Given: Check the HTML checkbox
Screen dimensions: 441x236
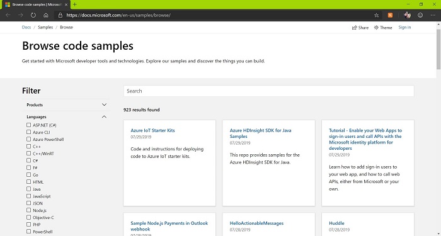Looking at the screenshot, I should [x=29, y=182].
